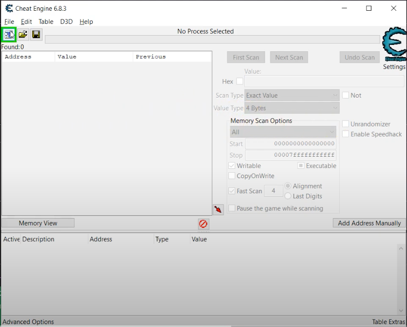407x327 pixels.
Task: Open a cheat table file icon
Action: tap(23, 35)
